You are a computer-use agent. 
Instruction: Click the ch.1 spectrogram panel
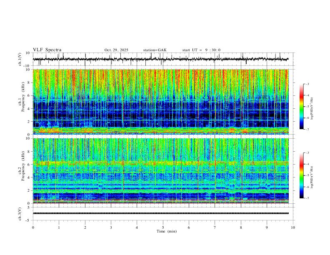pyautogui.click(x=161, y=102)
